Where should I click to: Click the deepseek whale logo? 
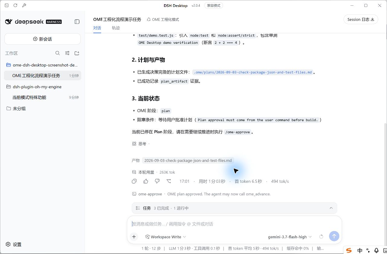(9, 22)
